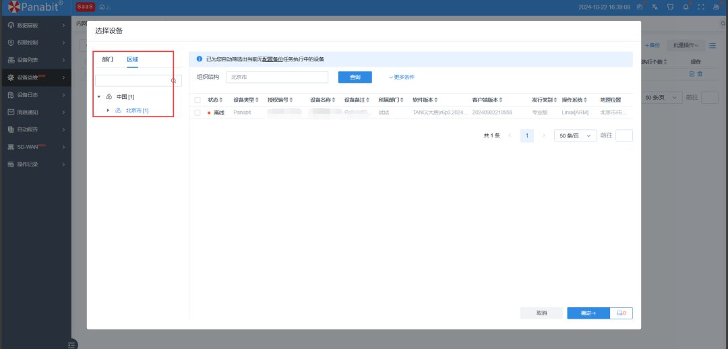Open the task clipboard icon in top bar

pos(640,7)
